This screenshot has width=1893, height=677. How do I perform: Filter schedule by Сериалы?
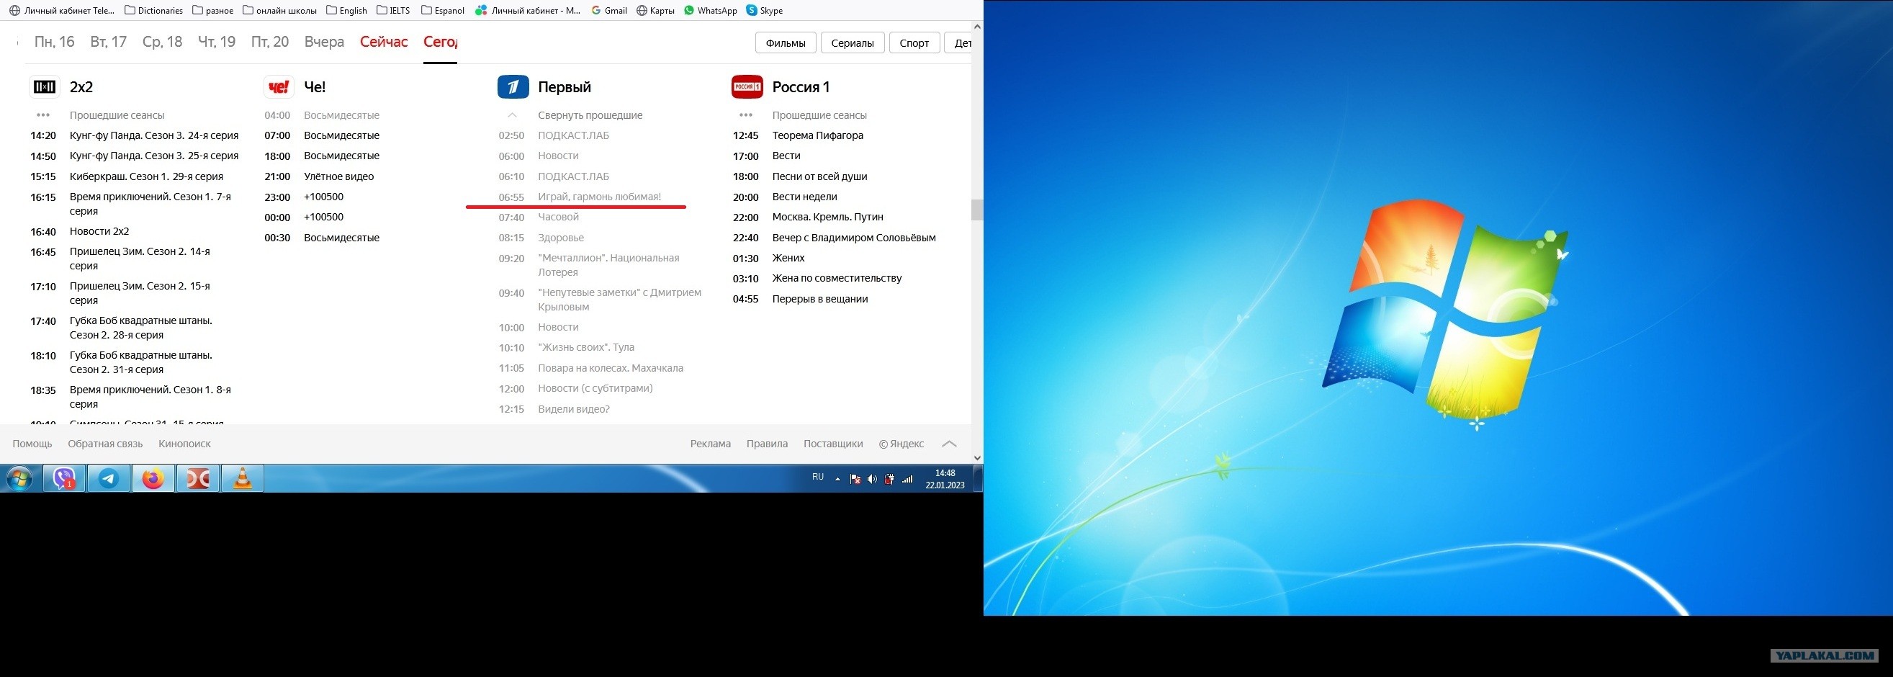853,42
